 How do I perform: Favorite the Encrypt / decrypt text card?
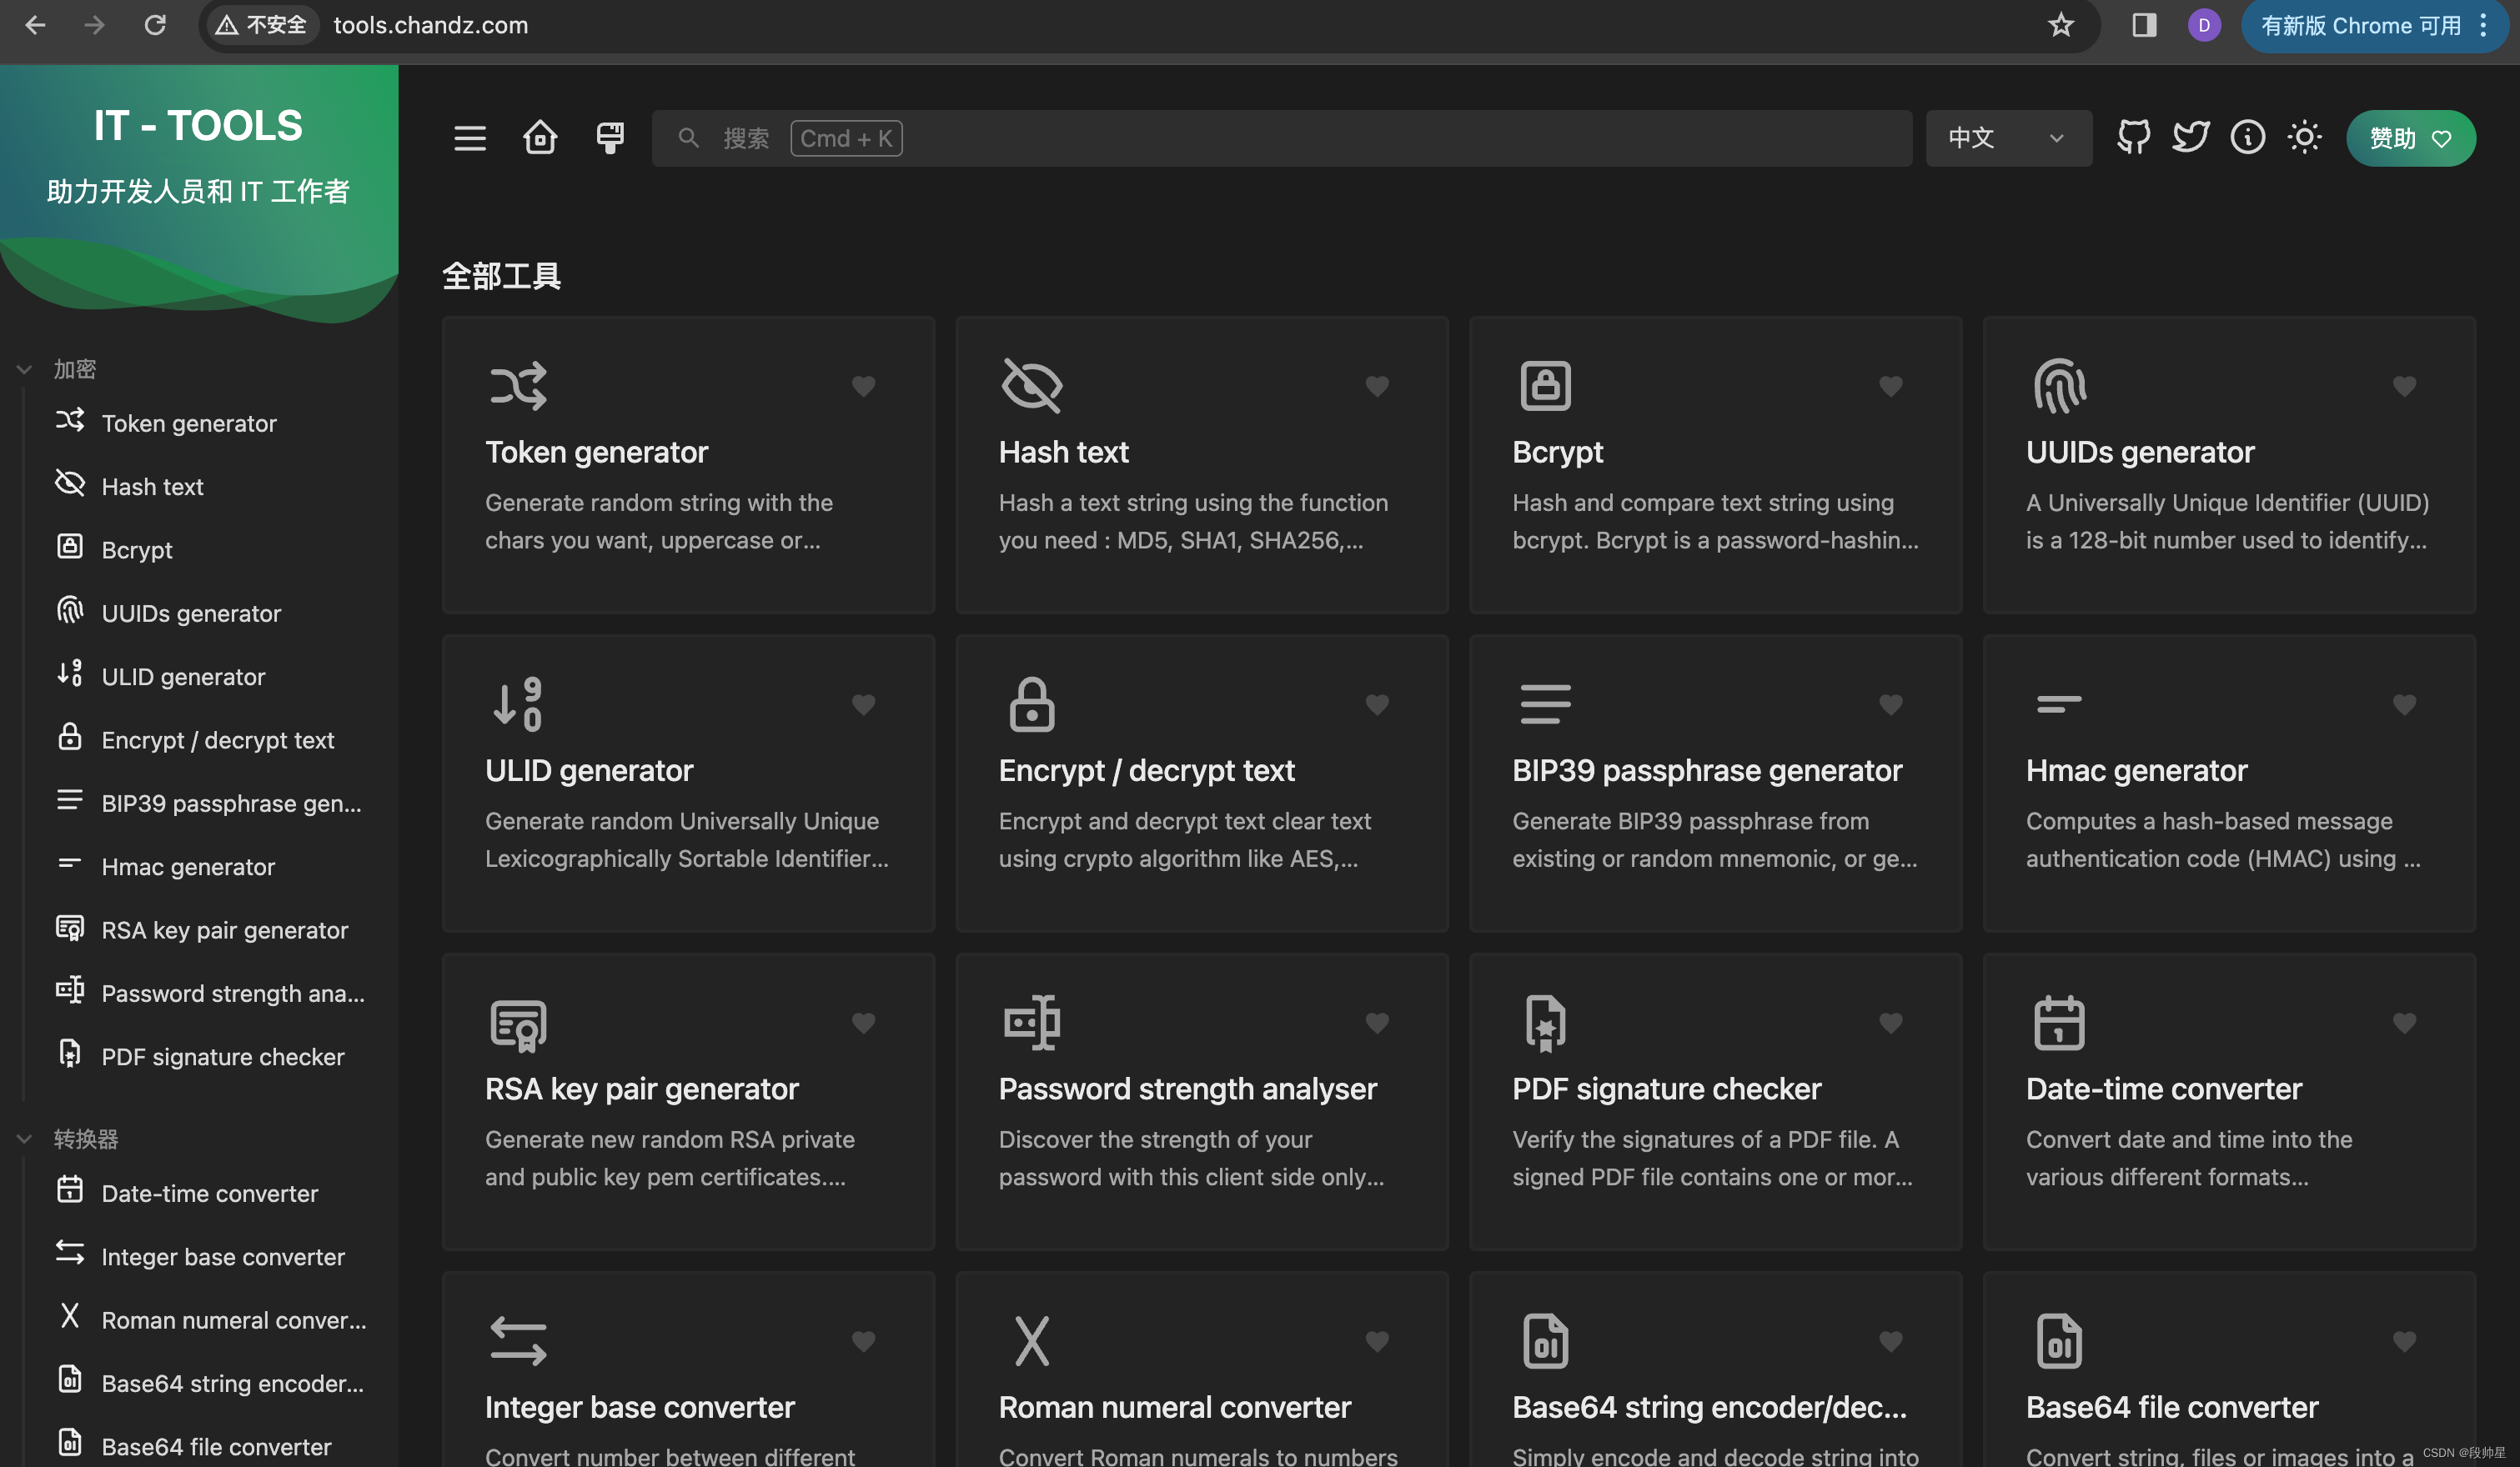coord(1377,704)
